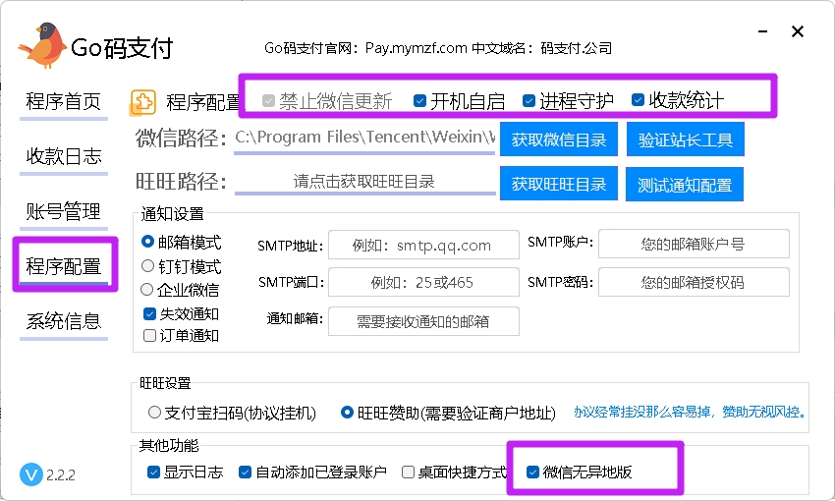
Task: Uncheck 自动添加已登录账户 checkbox
Action: coord(245,473)
